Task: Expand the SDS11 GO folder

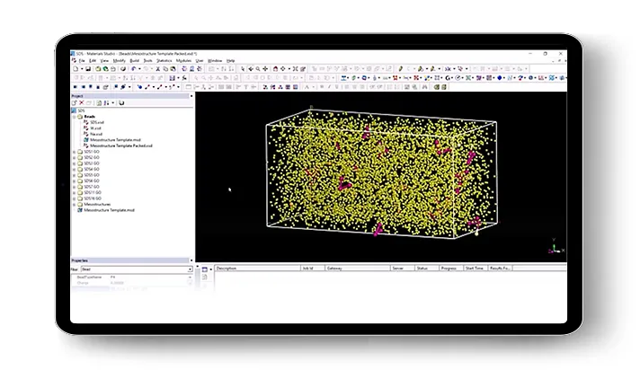Action: pos(75,192)
